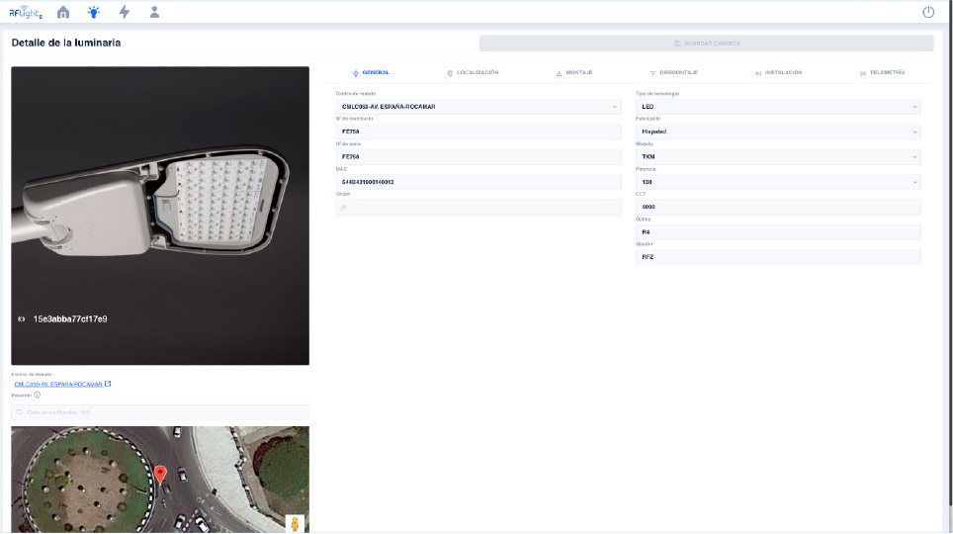Click the CCT field

point(778,207)
